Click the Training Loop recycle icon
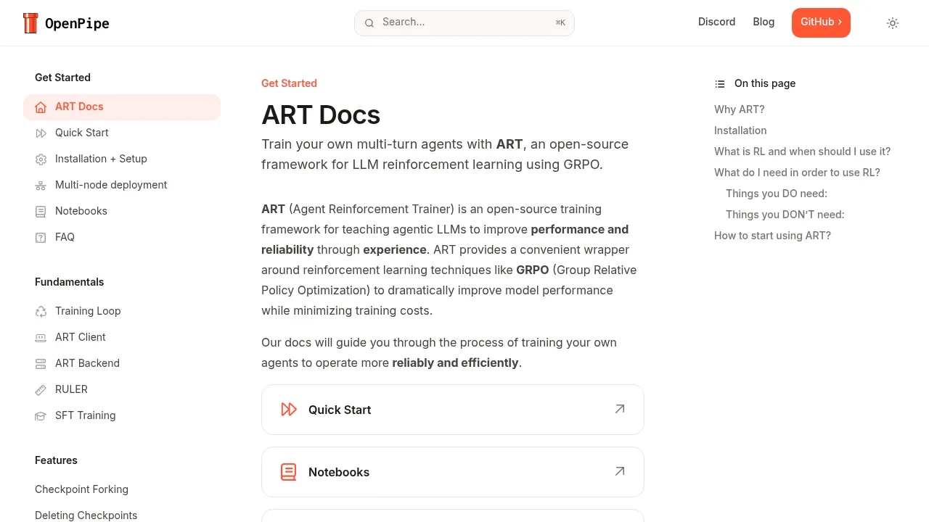The image size is (929, 522). 41,312
